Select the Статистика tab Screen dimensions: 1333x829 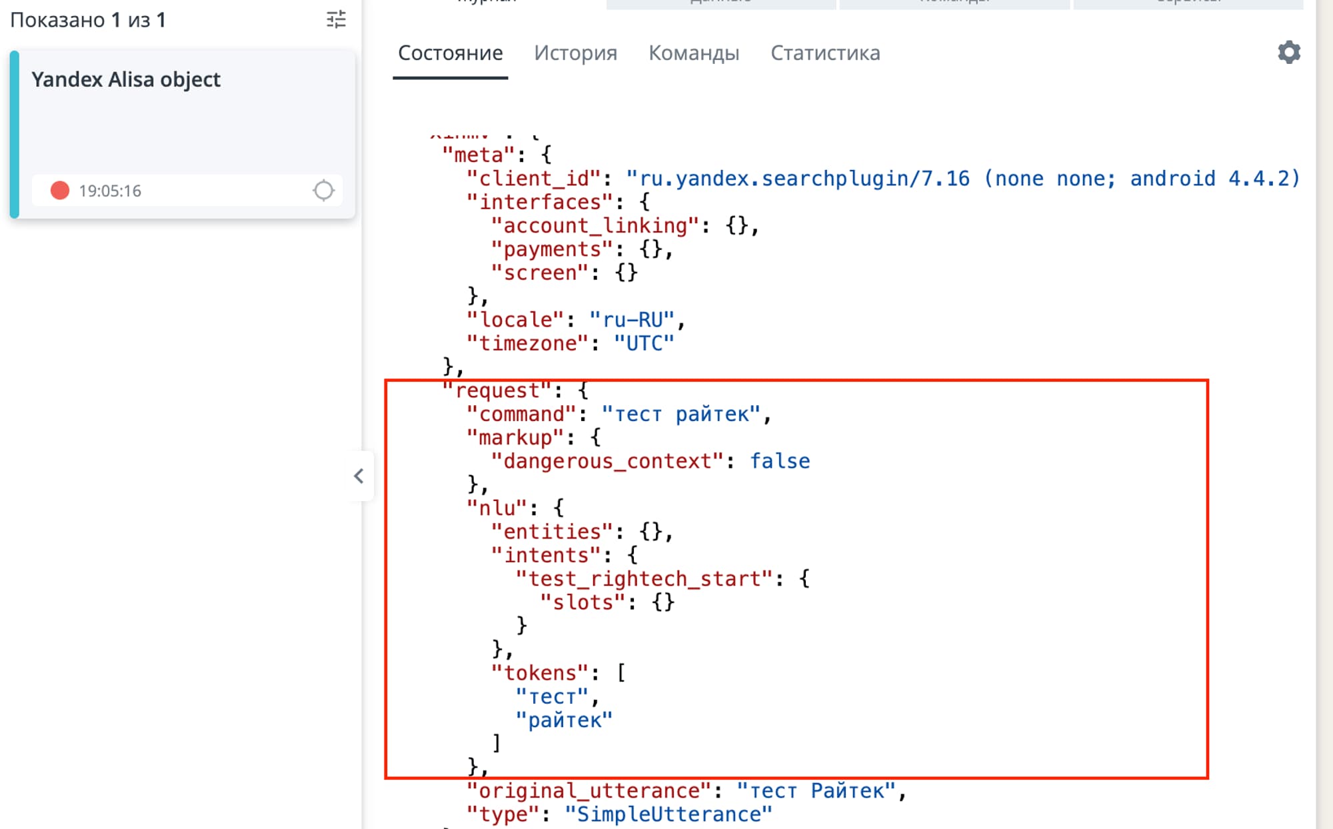(824, 53)
